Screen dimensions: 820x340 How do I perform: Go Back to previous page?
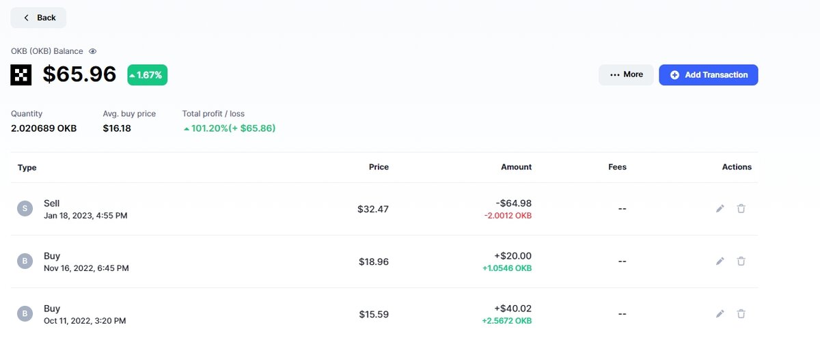click(x=38, y=18)
